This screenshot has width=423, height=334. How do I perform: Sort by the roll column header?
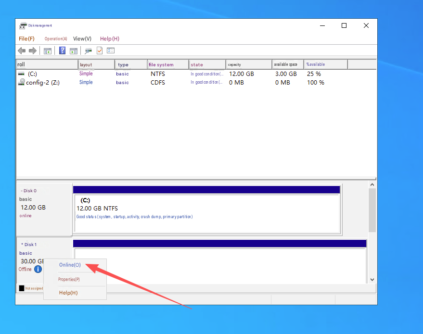click(47, 64)
